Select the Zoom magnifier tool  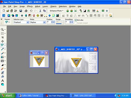coord(2,30)
